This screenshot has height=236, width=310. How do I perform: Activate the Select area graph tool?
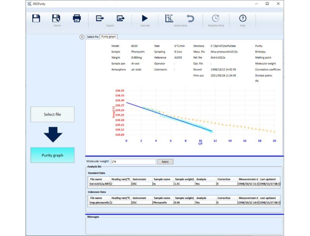[169, 18]
